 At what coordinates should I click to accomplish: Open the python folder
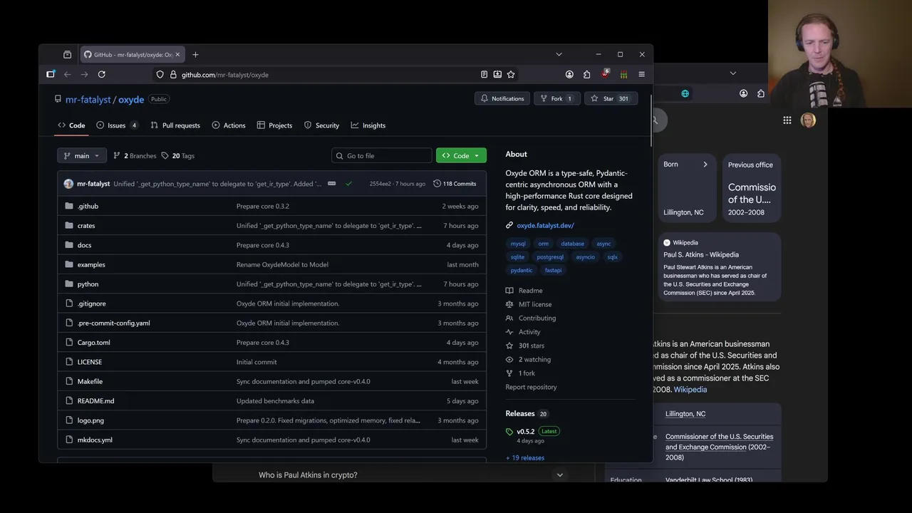88,284
